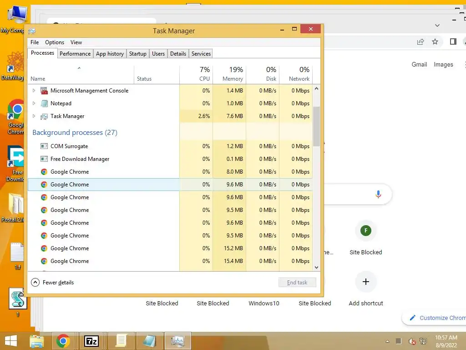Image resolution: width=466 pixels, height=350 pixels.
Task: Show hidden tray icons arrow
Action: pyautogui.click(x=387, y=341)
